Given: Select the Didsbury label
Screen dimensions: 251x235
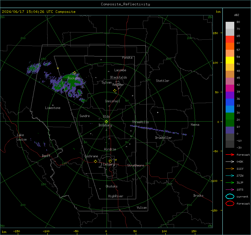Looking at the screenshot, I should 105,125.
